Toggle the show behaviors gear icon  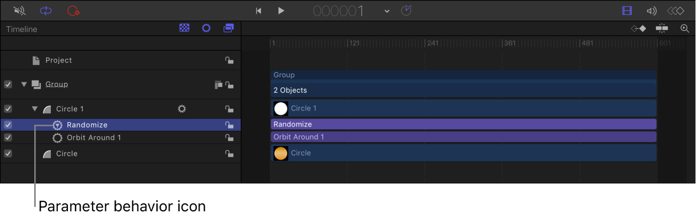(206, 28)
